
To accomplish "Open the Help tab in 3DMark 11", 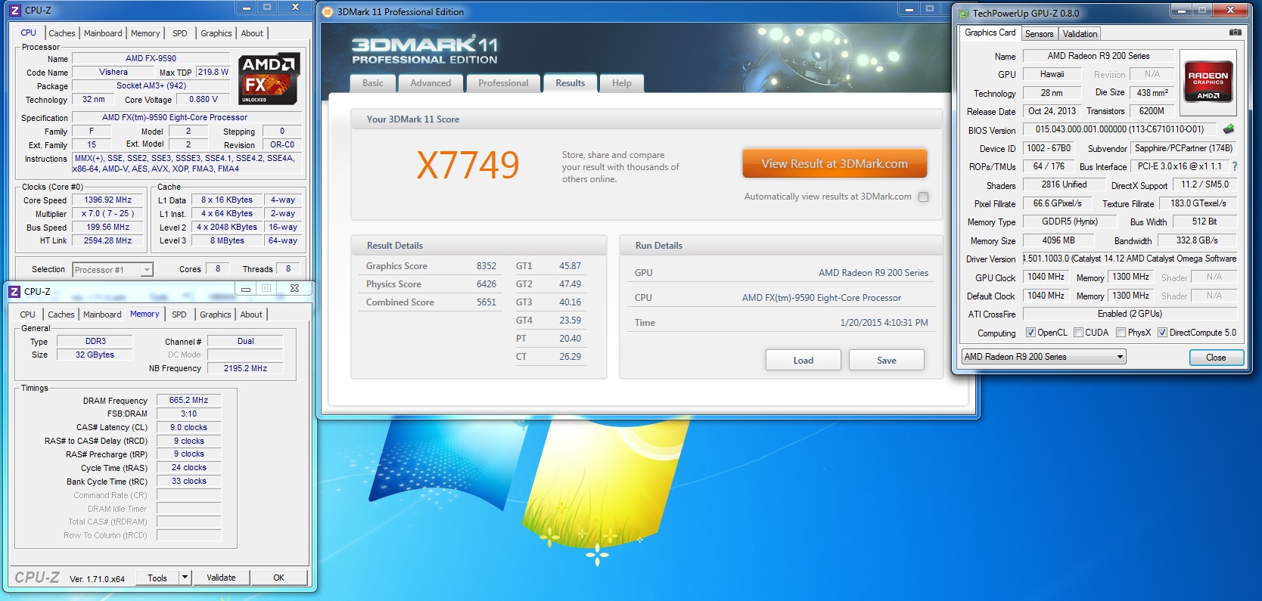I will [x=622, y=83].
